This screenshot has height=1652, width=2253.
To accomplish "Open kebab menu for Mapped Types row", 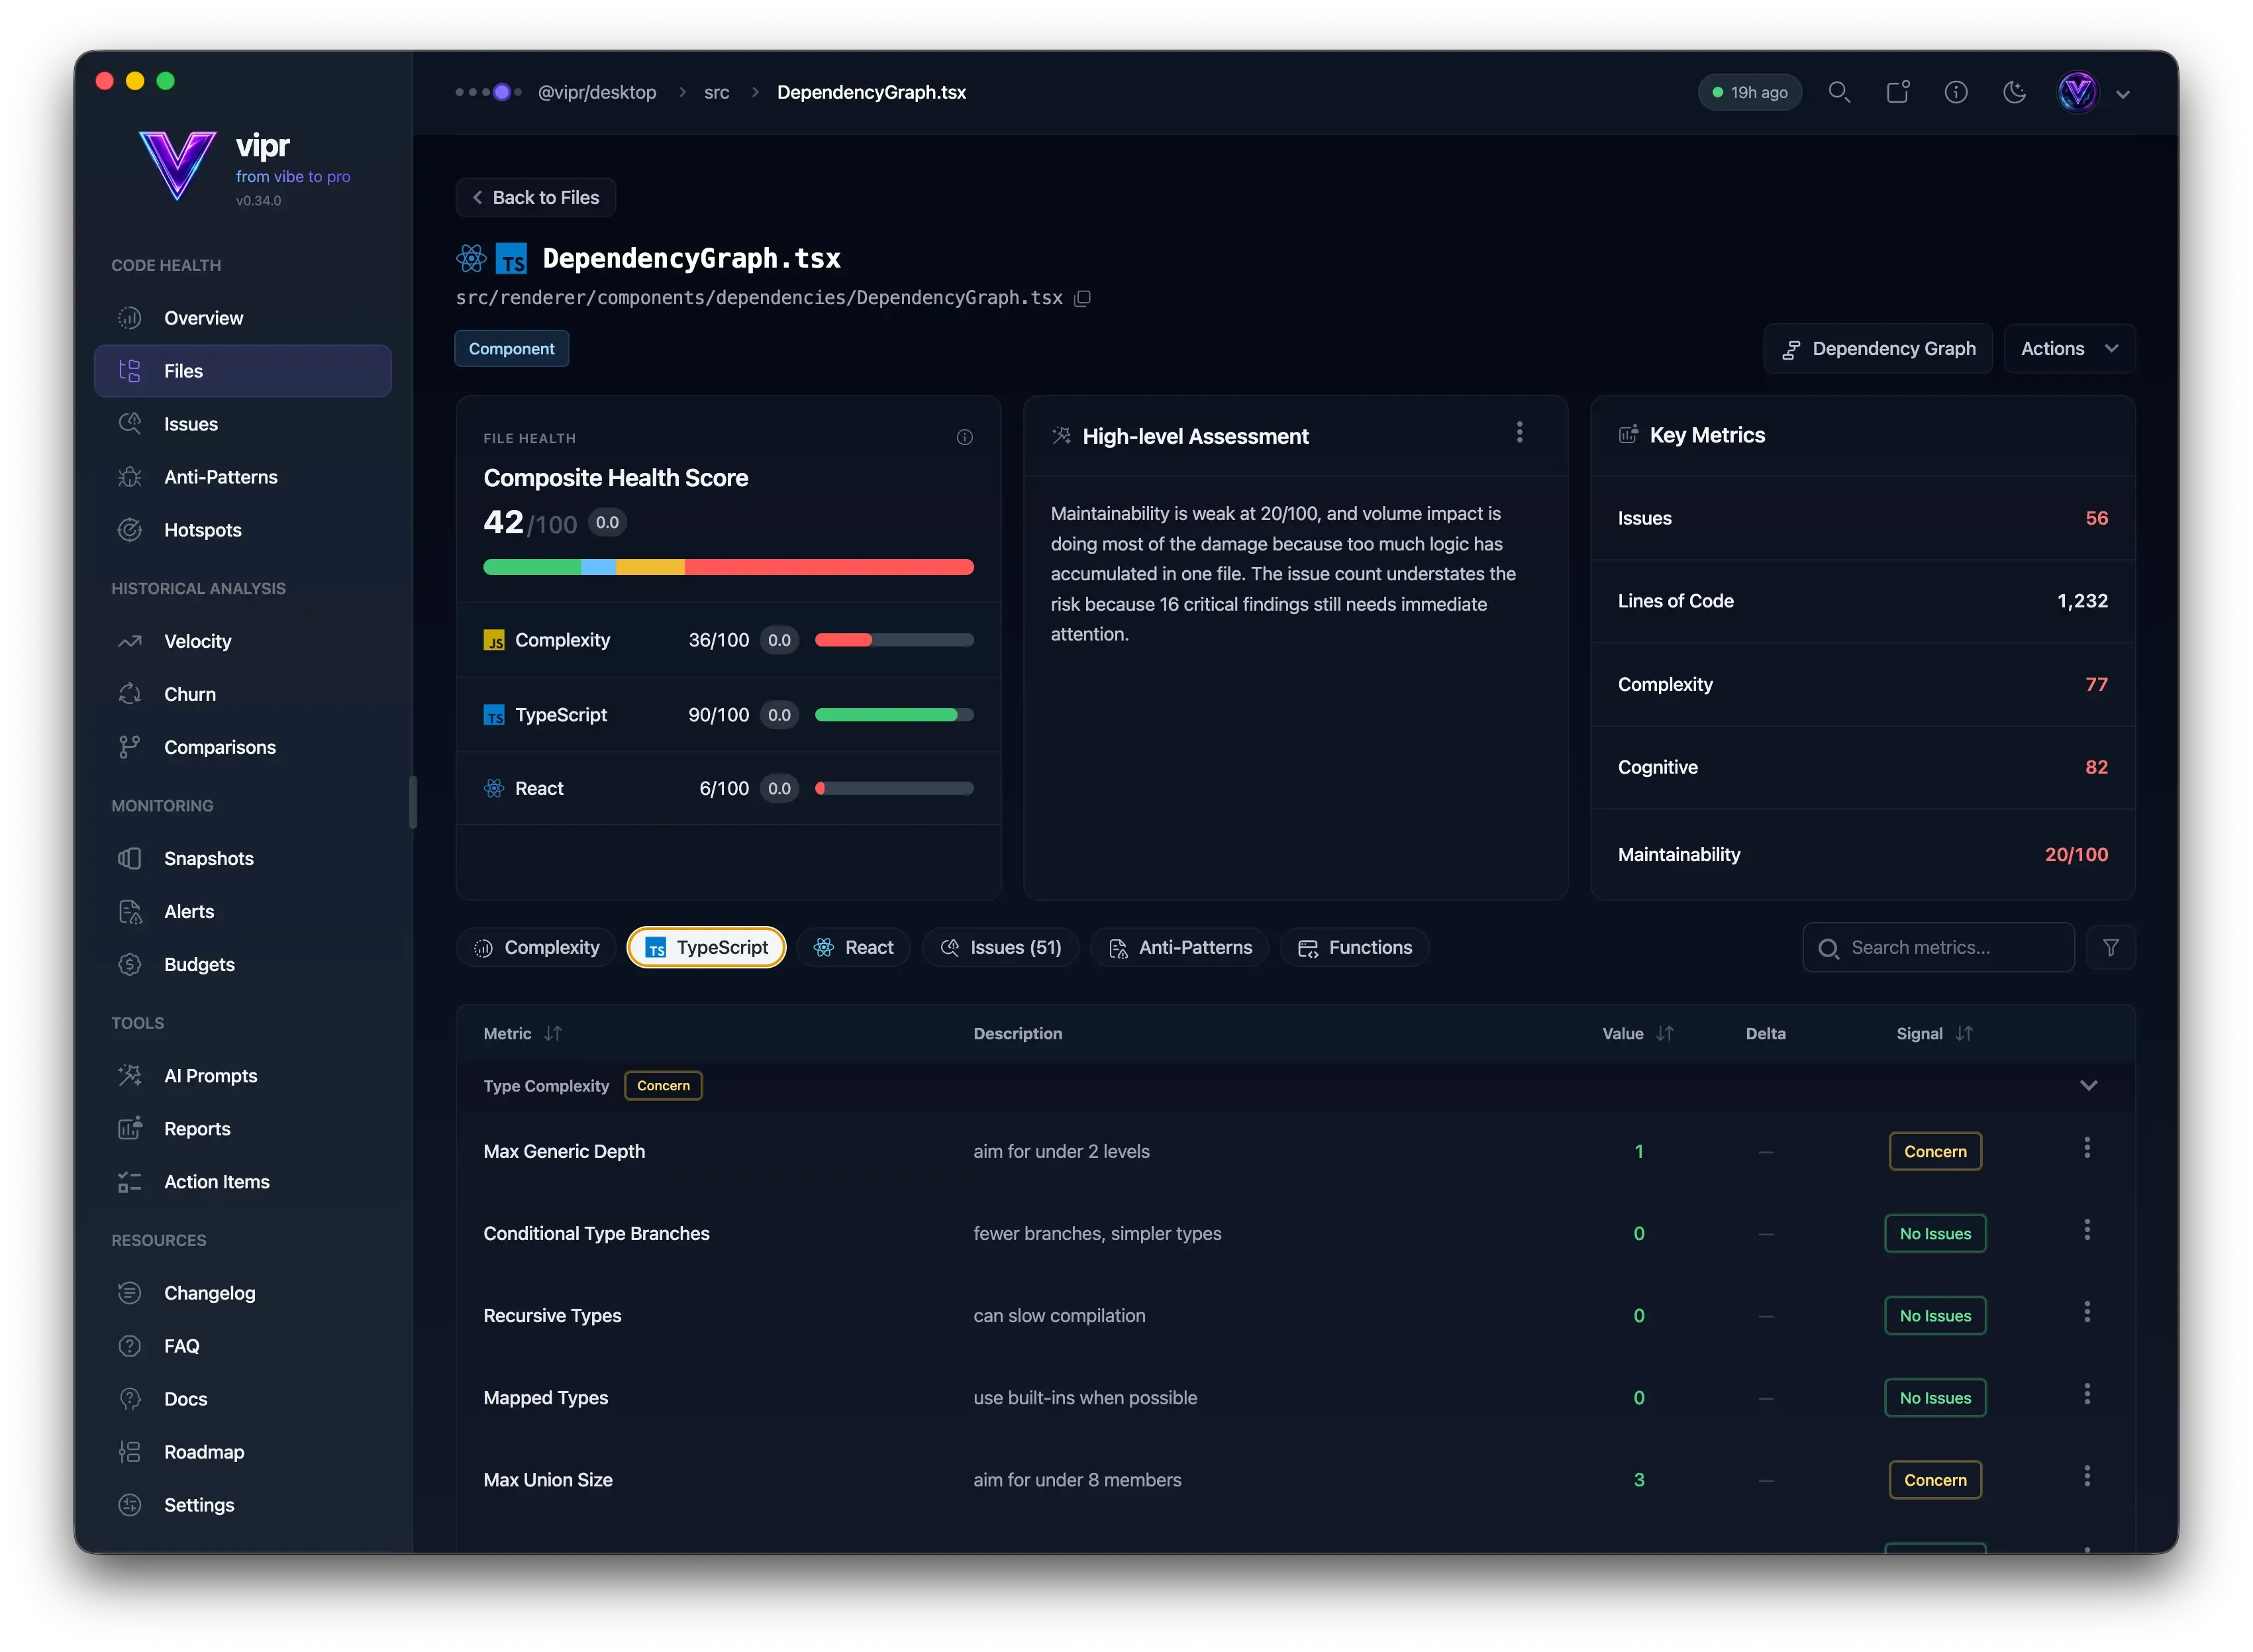I will coord(2086,1394).
